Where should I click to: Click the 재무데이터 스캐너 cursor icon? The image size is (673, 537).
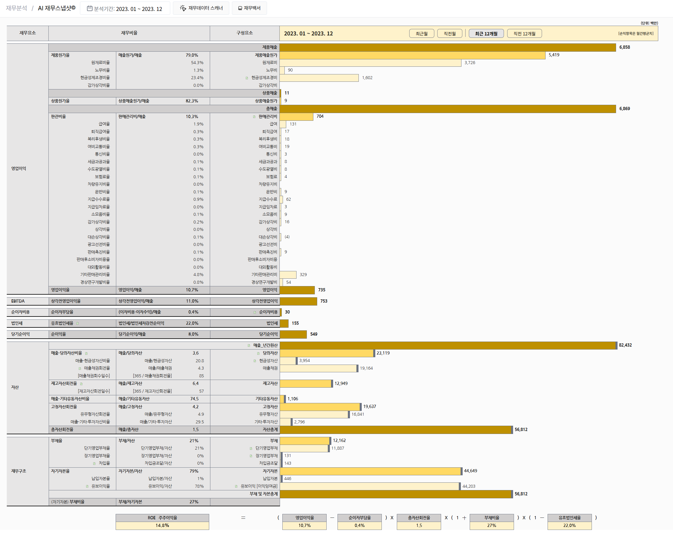click(x=183, y=8)
